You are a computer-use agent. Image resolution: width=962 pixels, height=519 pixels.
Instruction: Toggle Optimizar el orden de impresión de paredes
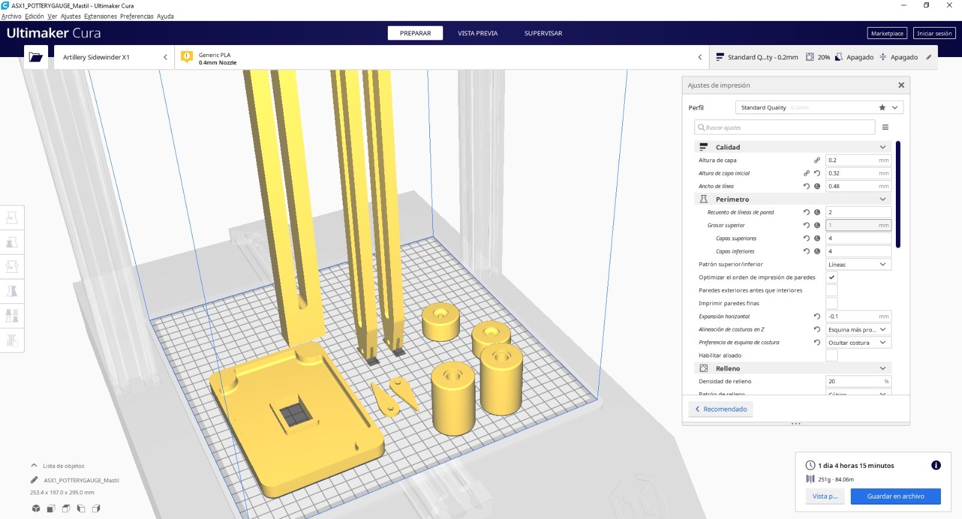click(x=832, y=278)
